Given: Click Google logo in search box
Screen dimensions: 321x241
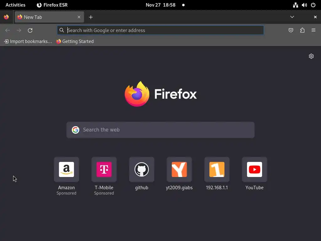Looking at the screenshot, I should [75, 130].
